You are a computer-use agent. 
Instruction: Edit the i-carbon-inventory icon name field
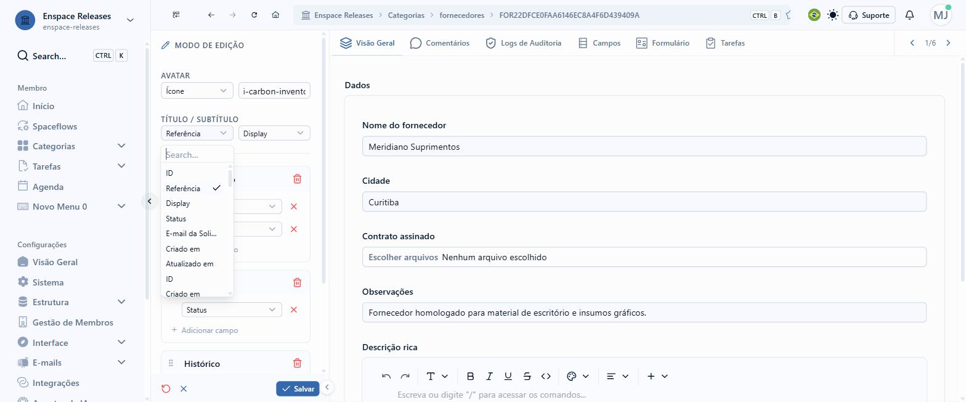274,91
